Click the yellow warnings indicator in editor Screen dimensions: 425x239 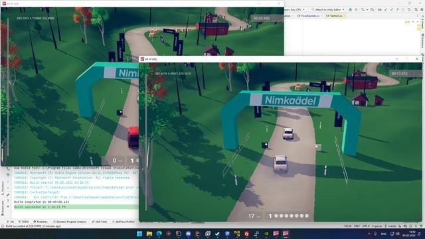(407, 22)
